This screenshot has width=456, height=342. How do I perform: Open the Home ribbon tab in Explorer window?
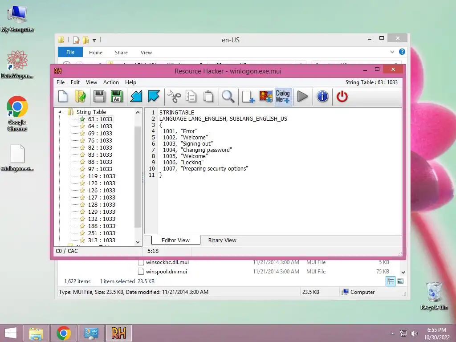[x=96, y=53]
